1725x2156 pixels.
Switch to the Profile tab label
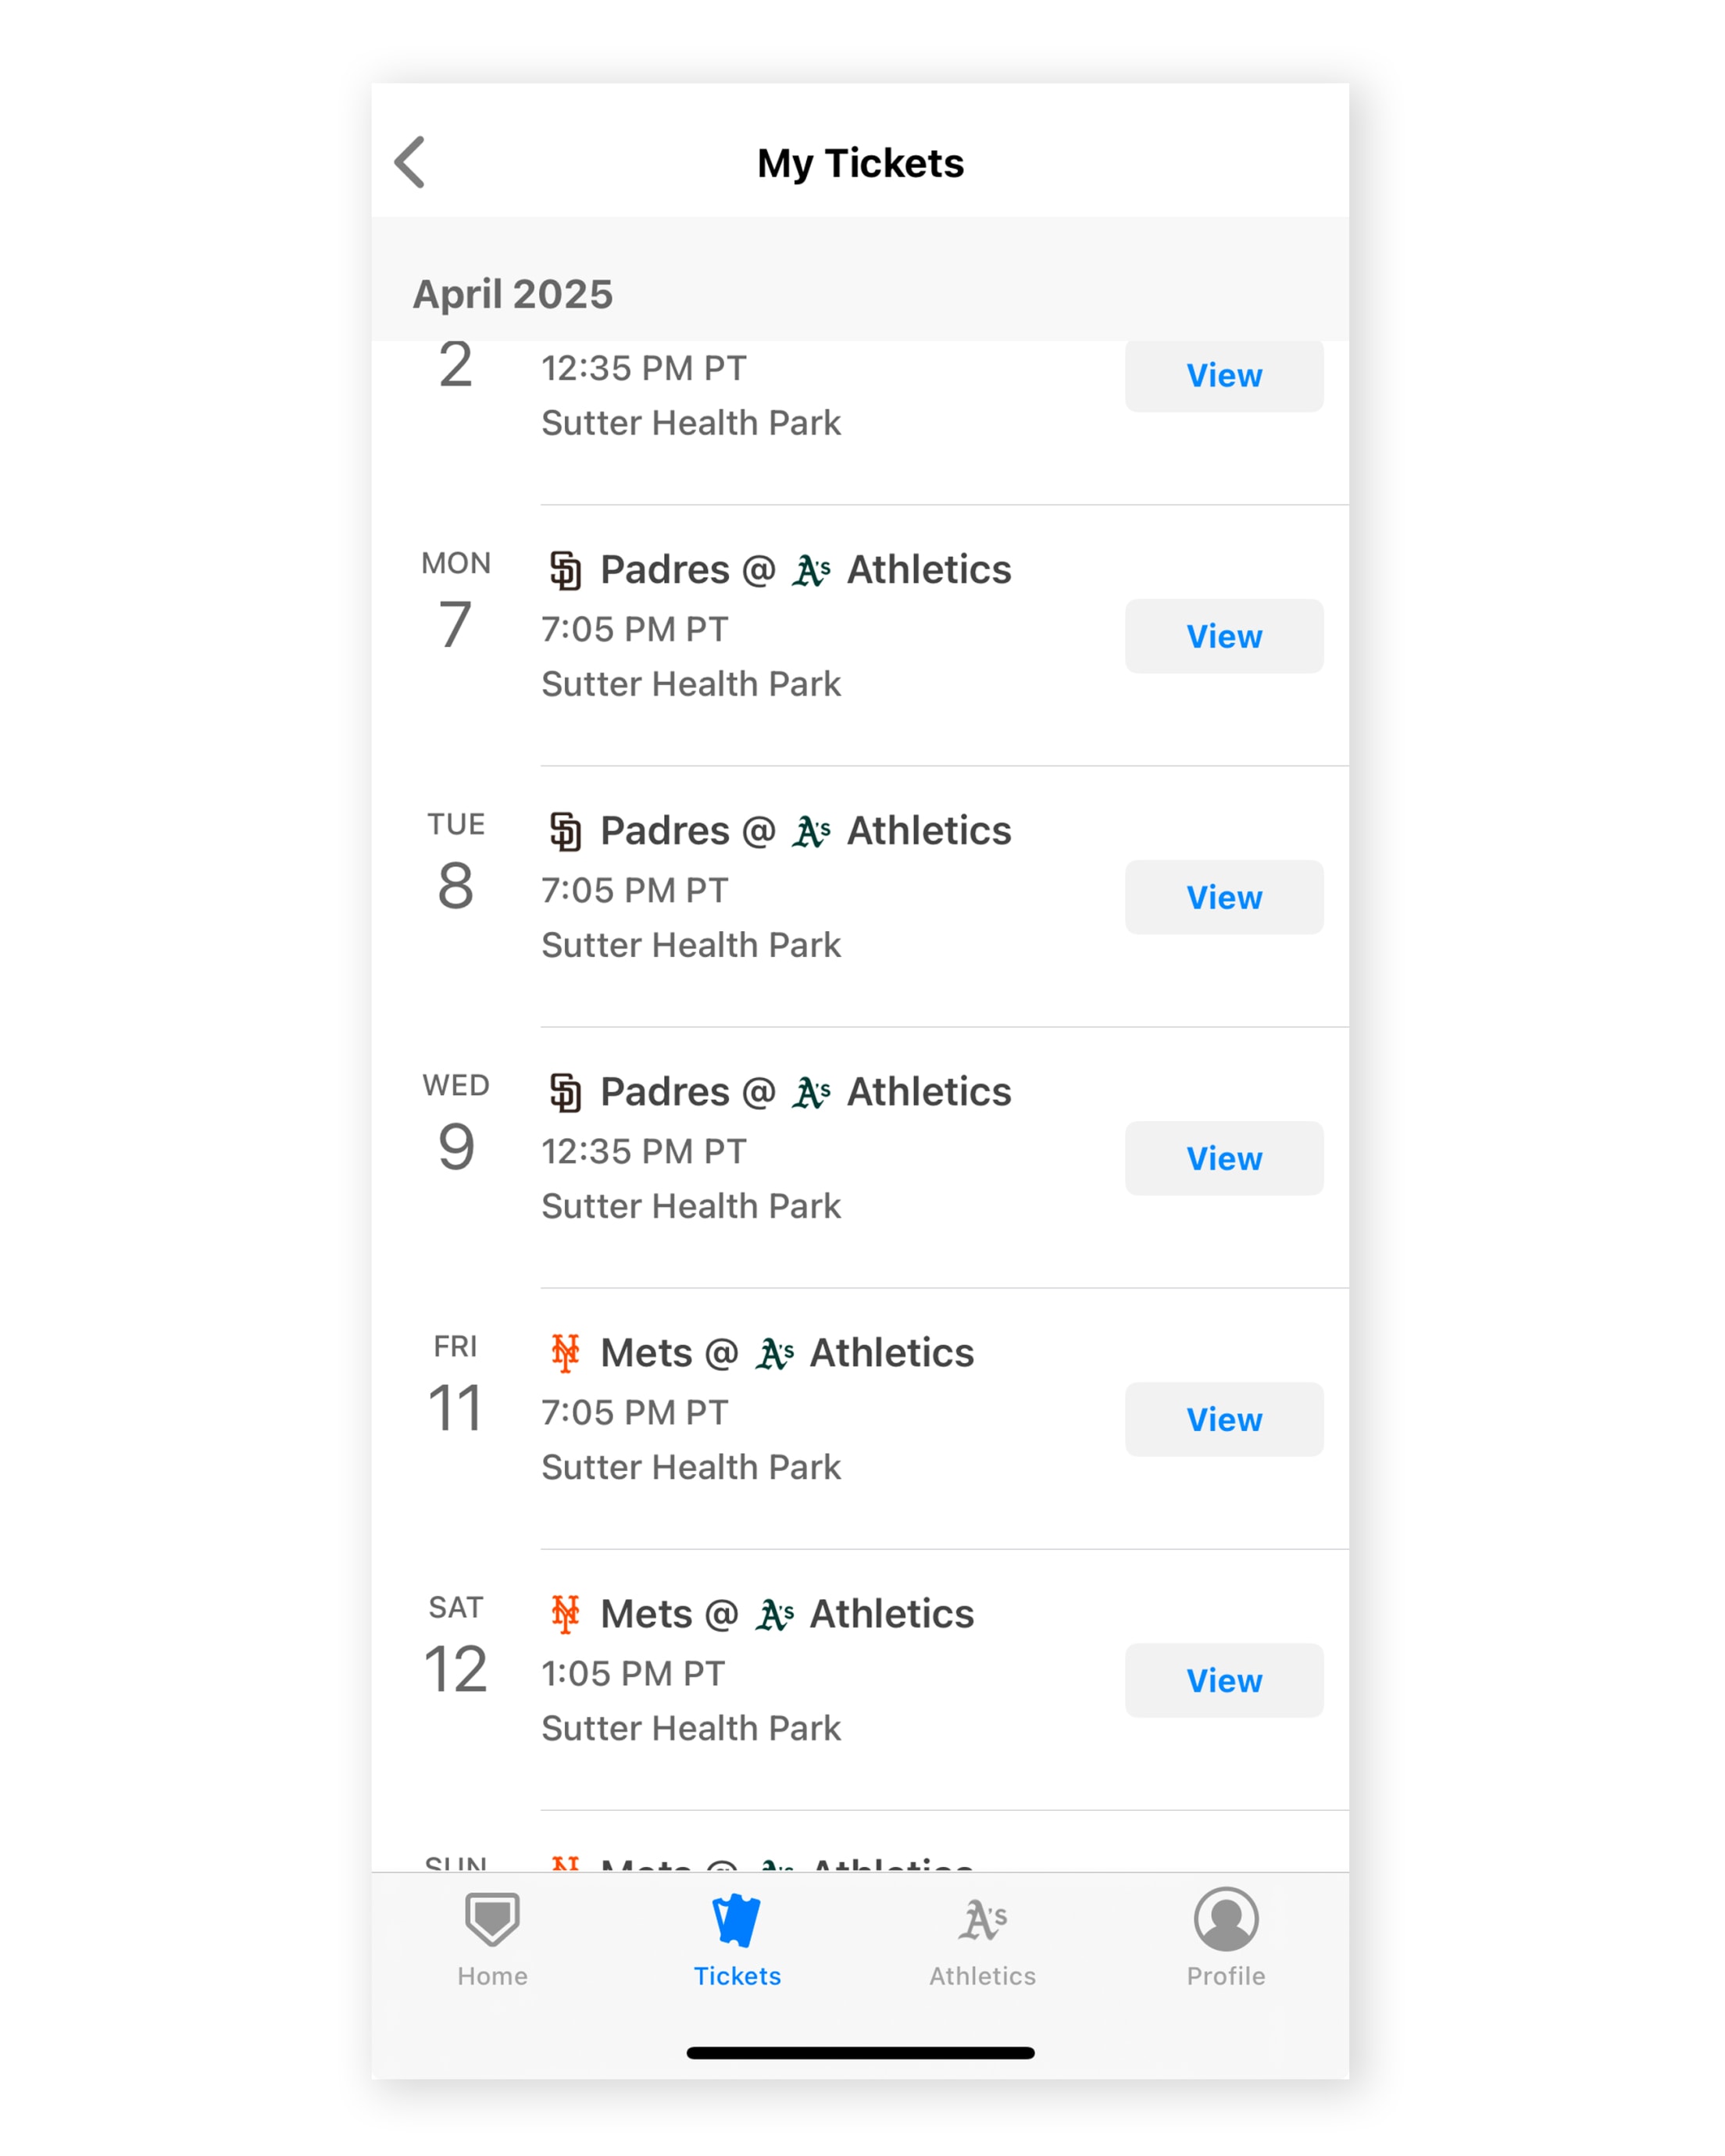(x=1225, y=1976)
